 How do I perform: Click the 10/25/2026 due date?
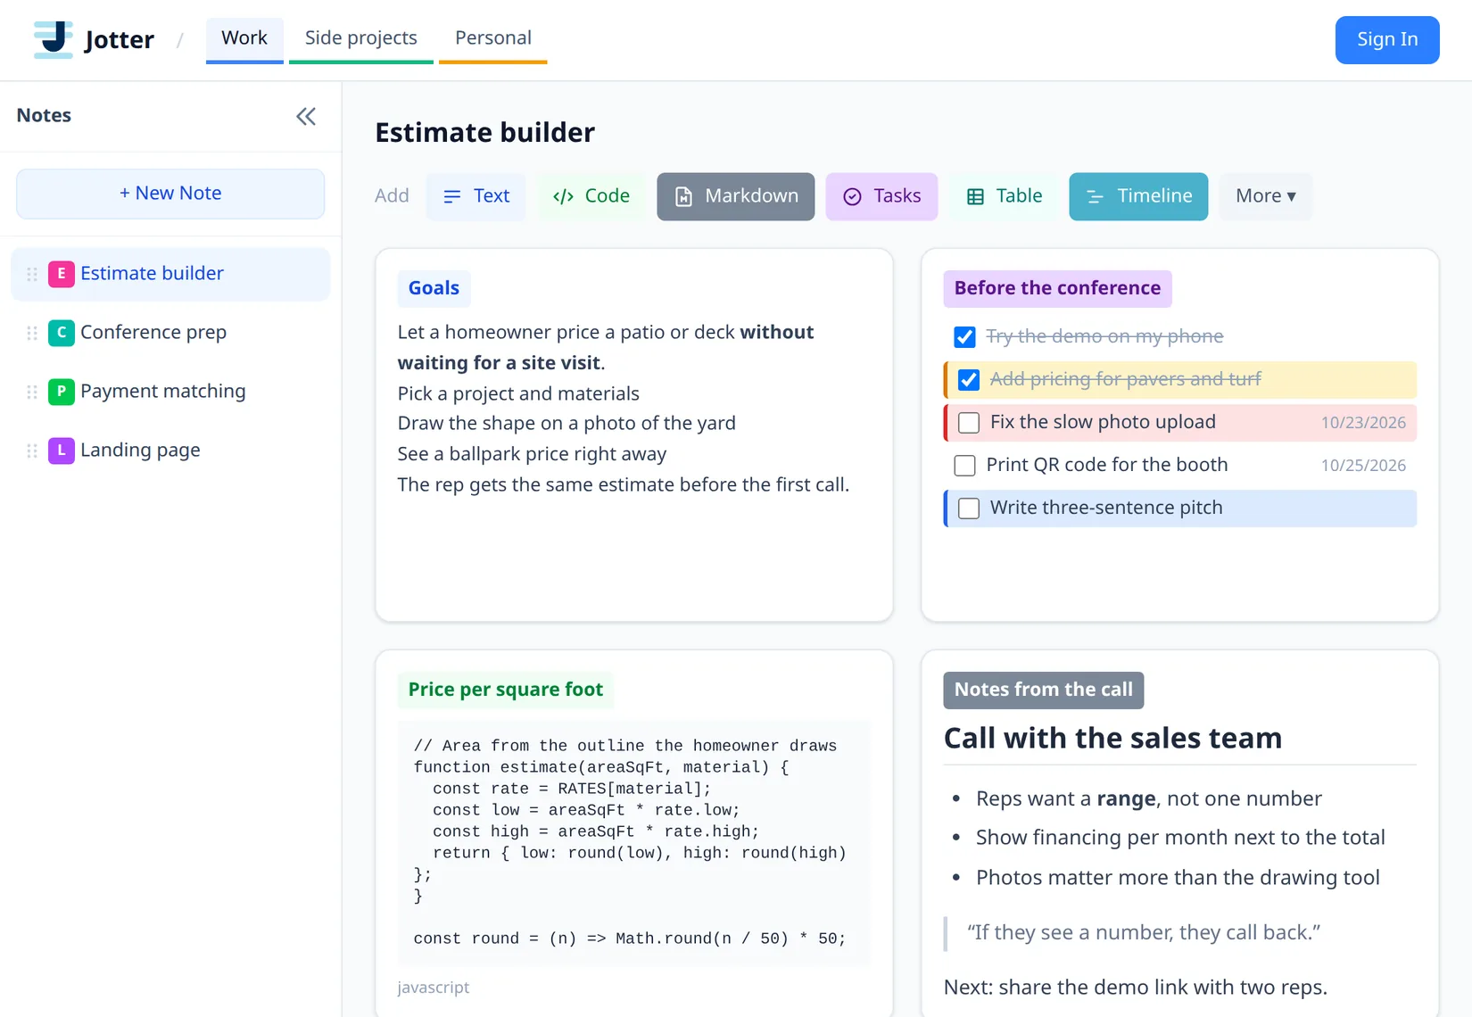pyautogui.click(x=1363, y=466)
